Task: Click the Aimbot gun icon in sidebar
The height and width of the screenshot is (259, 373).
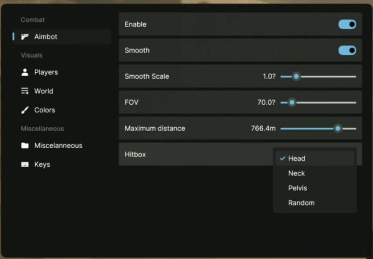Action: (25, 37)
